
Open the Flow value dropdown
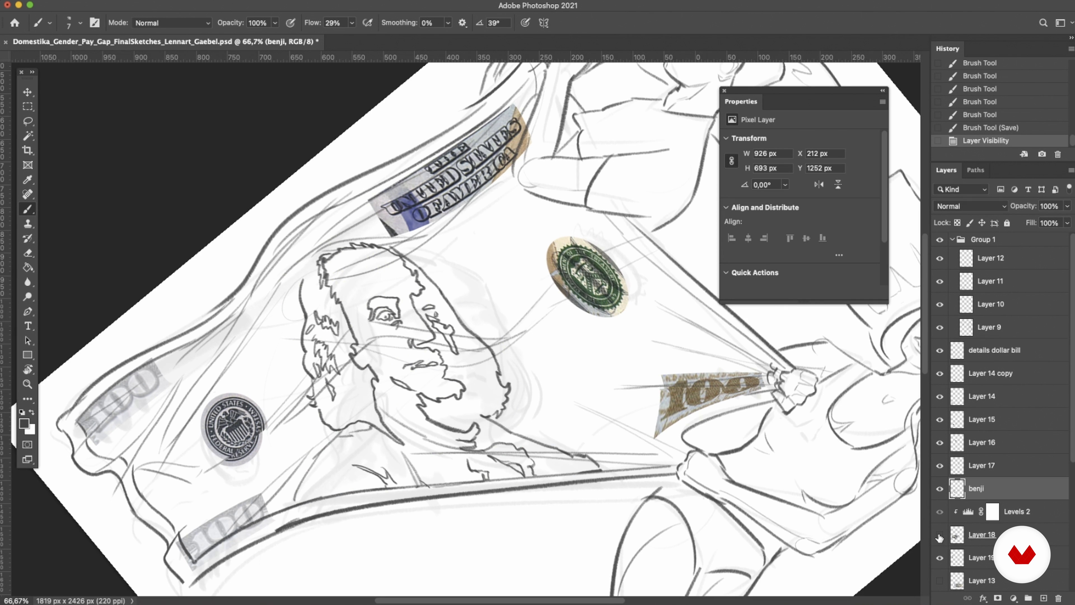point(352,23)
